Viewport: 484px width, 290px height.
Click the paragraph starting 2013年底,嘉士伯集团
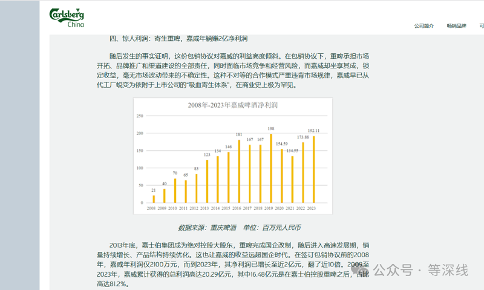(x=233, y=265)
